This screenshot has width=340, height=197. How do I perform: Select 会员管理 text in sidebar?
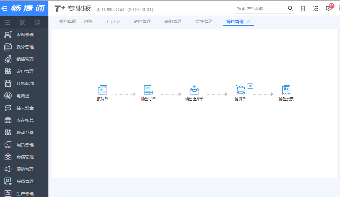[25, 181]
